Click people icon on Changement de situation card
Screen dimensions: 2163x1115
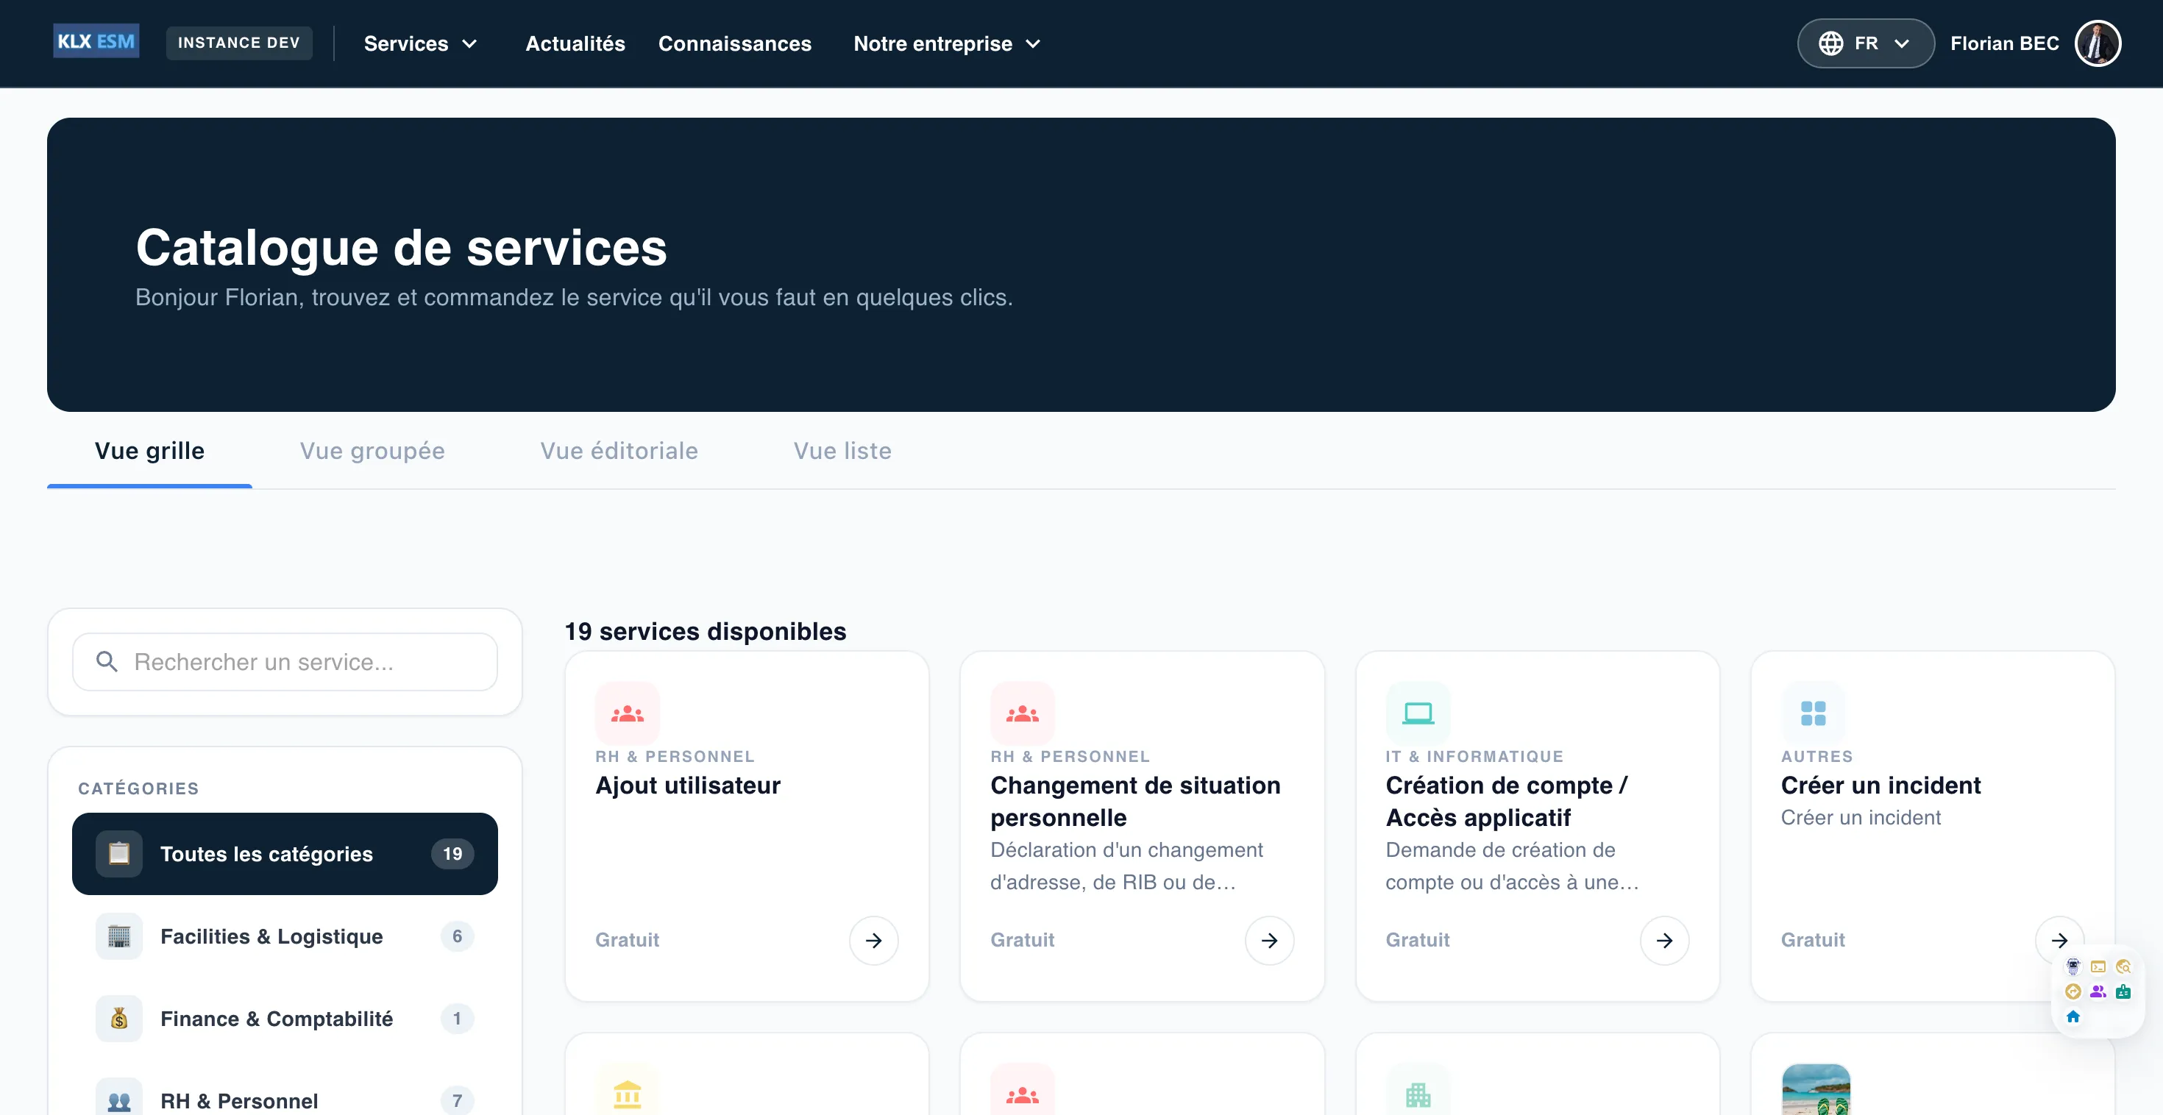click(x=1022, y=713)
